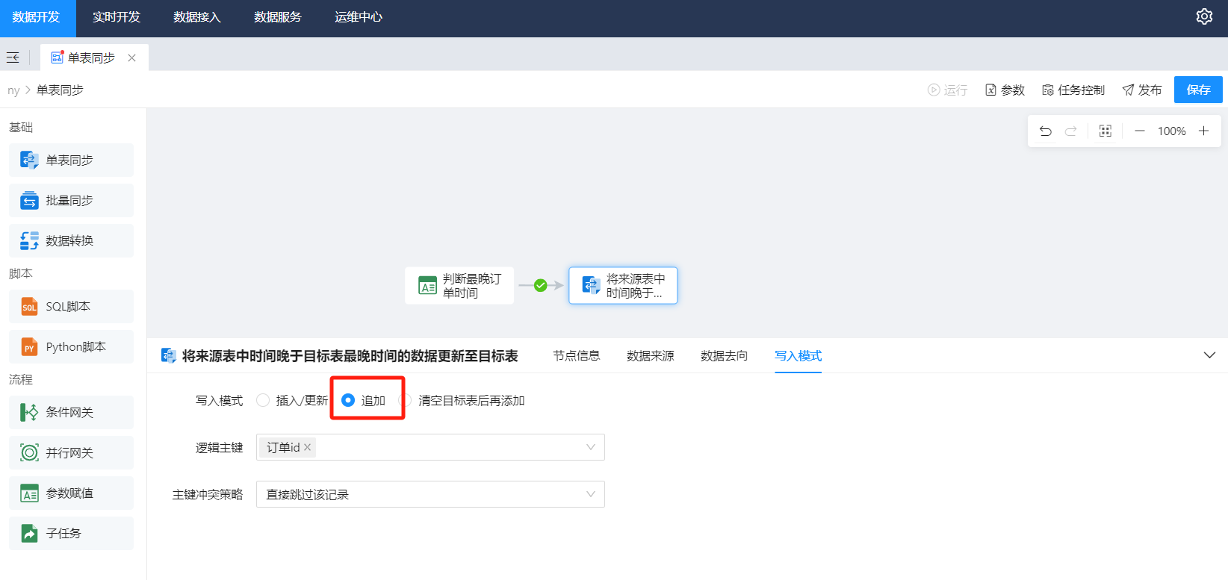Click the undo arrow in canvas toolbar
The width and height of the screenshot is (1228, 580).
[x=1046, y=131]
